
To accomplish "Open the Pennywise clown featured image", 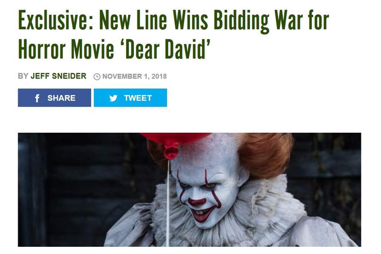I will tap(190, 190).
